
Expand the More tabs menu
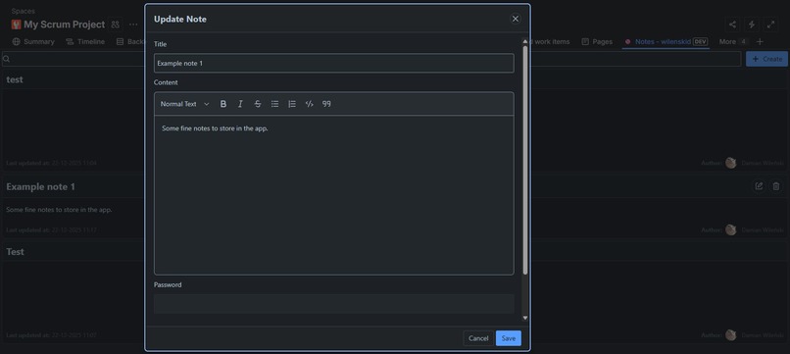pyautogui.click(x=733, y=42)
